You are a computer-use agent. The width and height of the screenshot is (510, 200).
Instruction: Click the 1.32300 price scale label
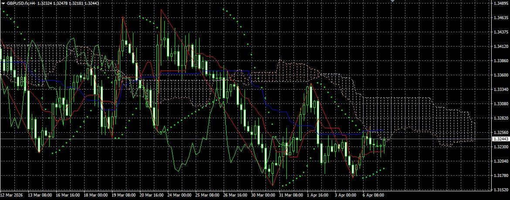click(501, 147)
